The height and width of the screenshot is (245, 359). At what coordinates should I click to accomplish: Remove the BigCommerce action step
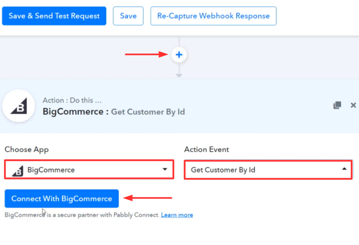(x=353, y=105)
